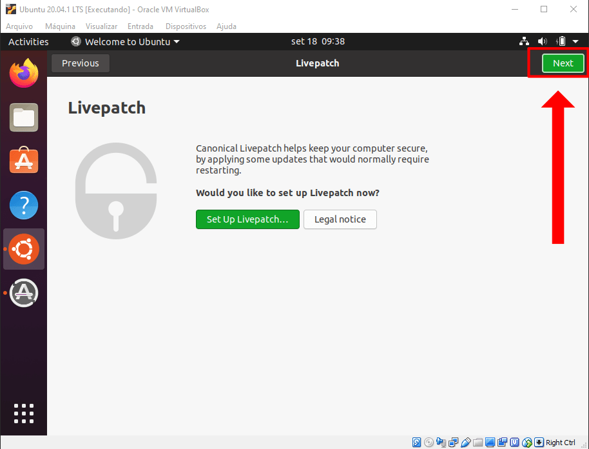
Task: Click VirtualBox USB devices indicator
Action: click(466, 443)
